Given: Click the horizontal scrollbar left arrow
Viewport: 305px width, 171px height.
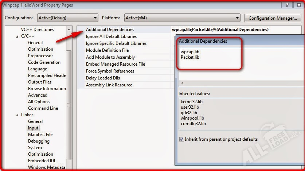Looking at the screenshot, I should tap(182, 83).
